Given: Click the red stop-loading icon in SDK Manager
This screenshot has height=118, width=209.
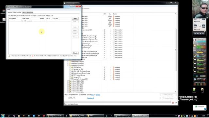Looking at the screenshot, I should coord(173,103).
